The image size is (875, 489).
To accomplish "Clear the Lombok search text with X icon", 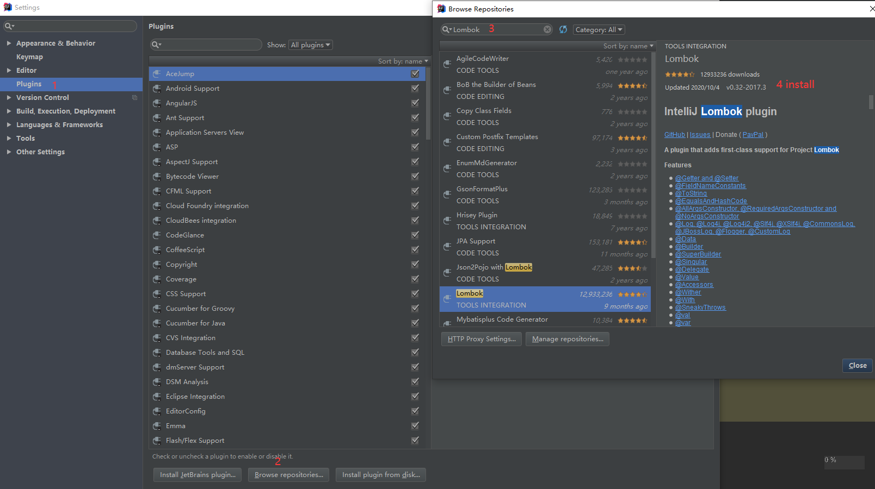I will point(547,29).
